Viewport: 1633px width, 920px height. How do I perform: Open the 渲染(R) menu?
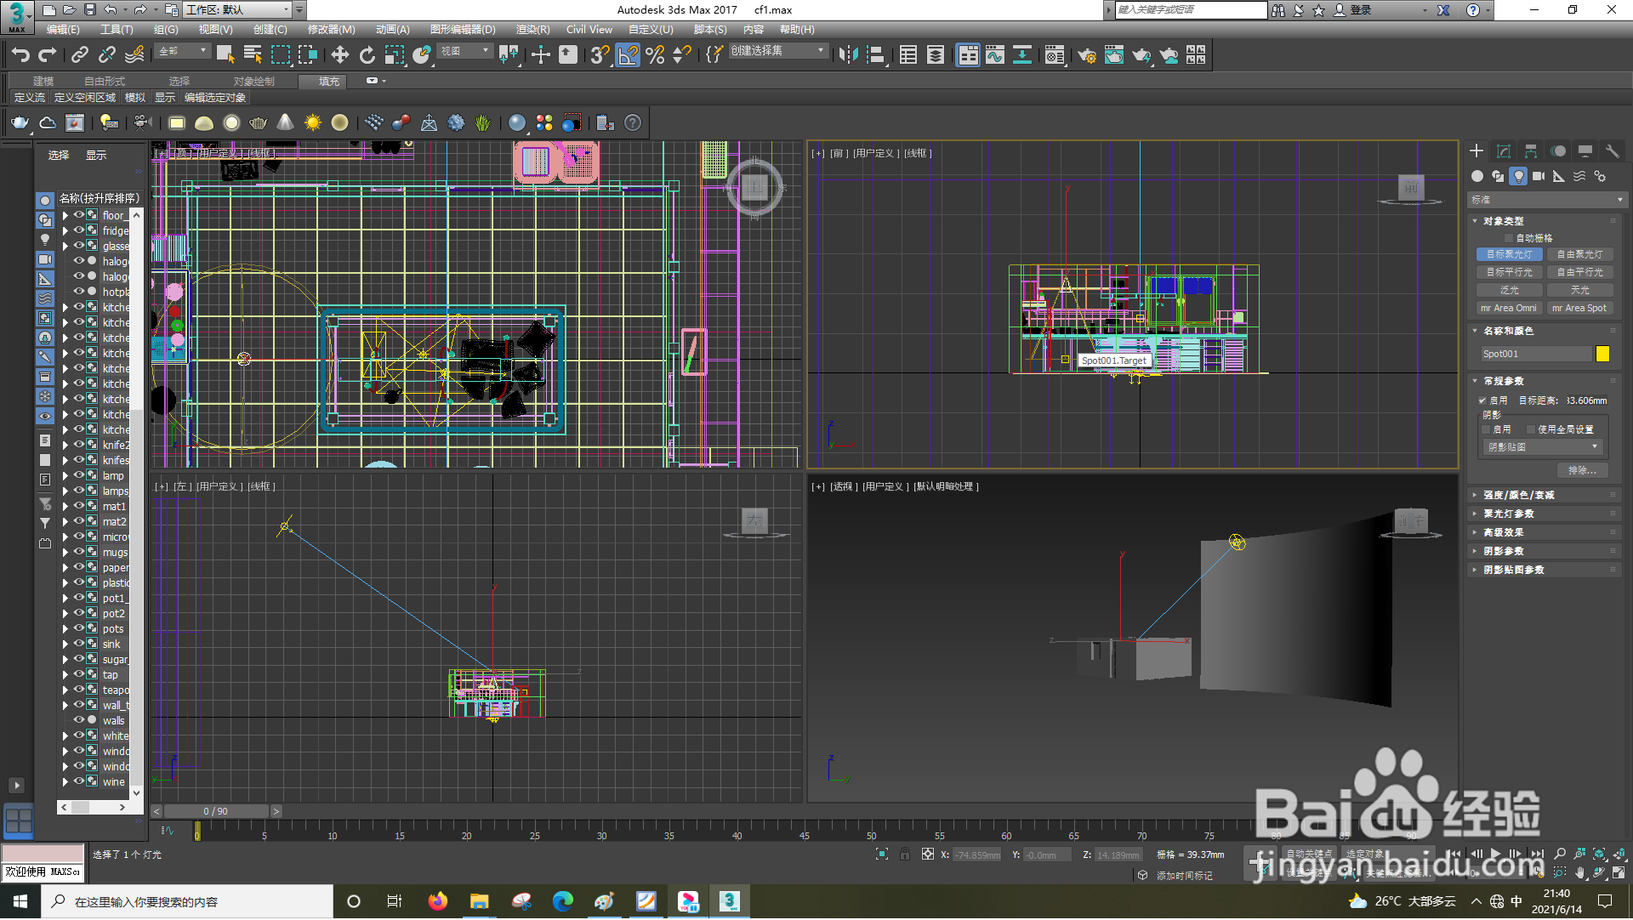coord(534,29)
